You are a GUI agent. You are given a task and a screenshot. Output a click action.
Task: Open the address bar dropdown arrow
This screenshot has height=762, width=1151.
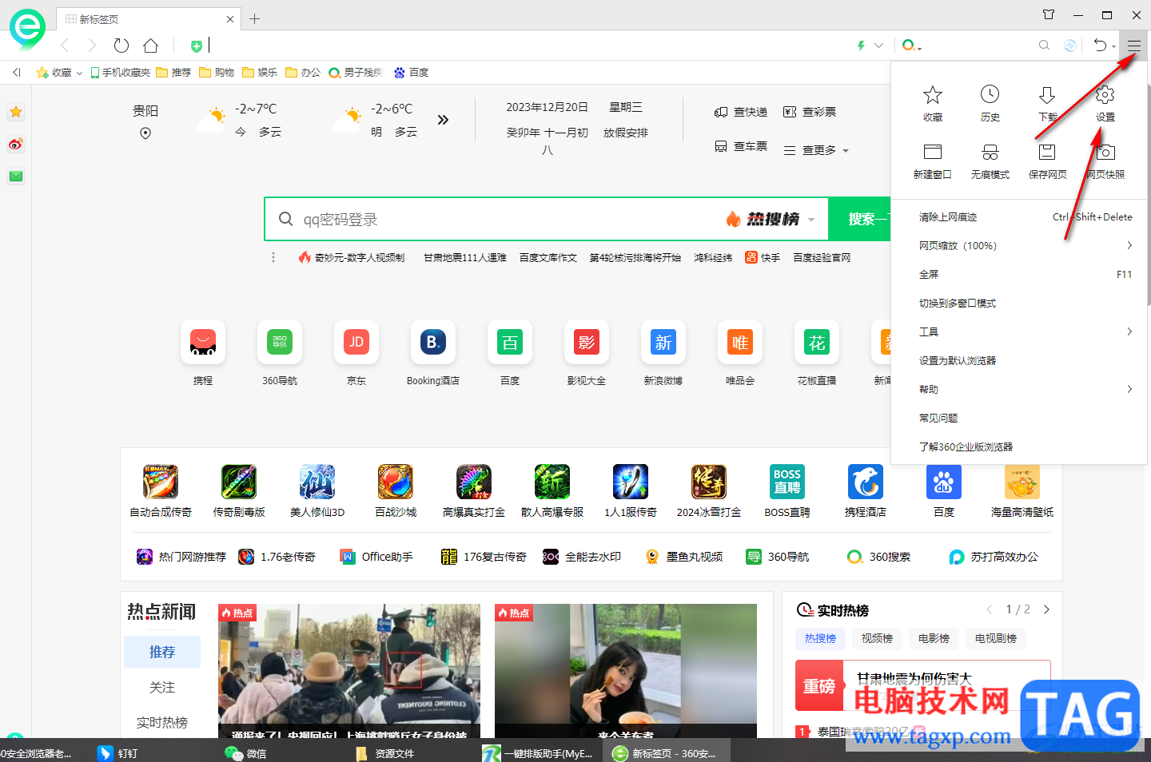click(879, 46)
